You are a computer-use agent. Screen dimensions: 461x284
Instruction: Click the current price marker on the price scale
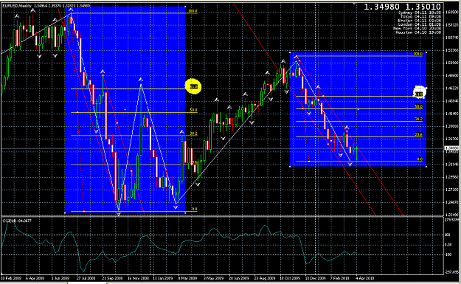coord(451,148)
